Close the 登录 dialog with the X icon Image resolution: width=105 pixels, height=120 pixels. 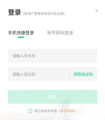(x=97, y=11)
